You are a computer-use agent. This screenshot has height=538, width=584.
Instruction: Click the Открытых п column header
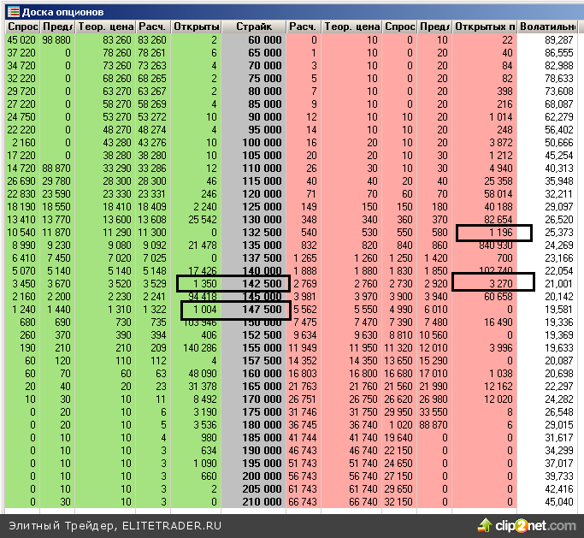point(485,27)
